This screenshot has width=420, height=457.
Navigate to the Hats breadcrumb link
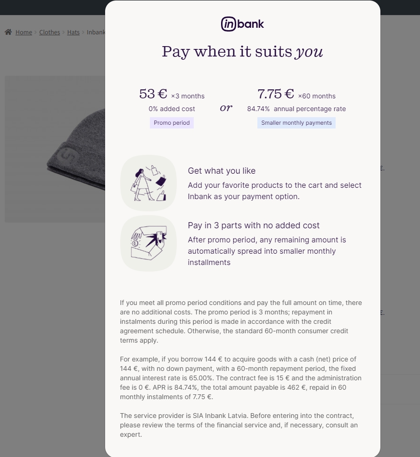[x=73, y=32]
